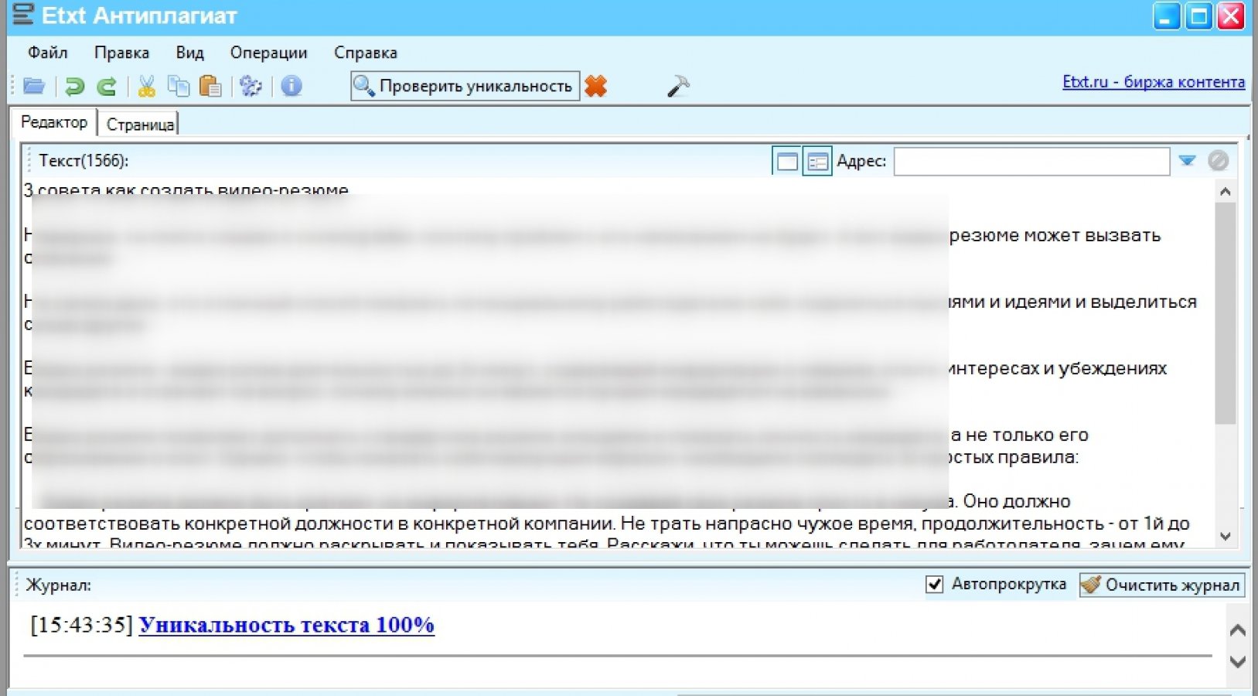Viewport: 1258px width, 696px height.
Task: Click text editor scrollbar down arrow
Action: point(1225,536)
